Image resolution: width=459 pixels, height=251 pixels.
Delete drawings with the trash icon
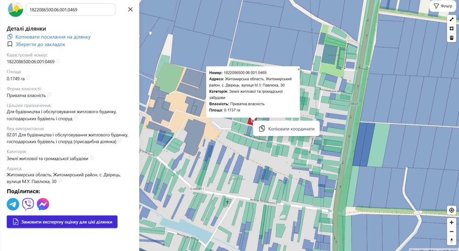tap(452, 38)
